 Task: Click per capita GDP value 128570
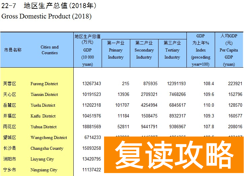pyautogui.click(x=235, y=105)
